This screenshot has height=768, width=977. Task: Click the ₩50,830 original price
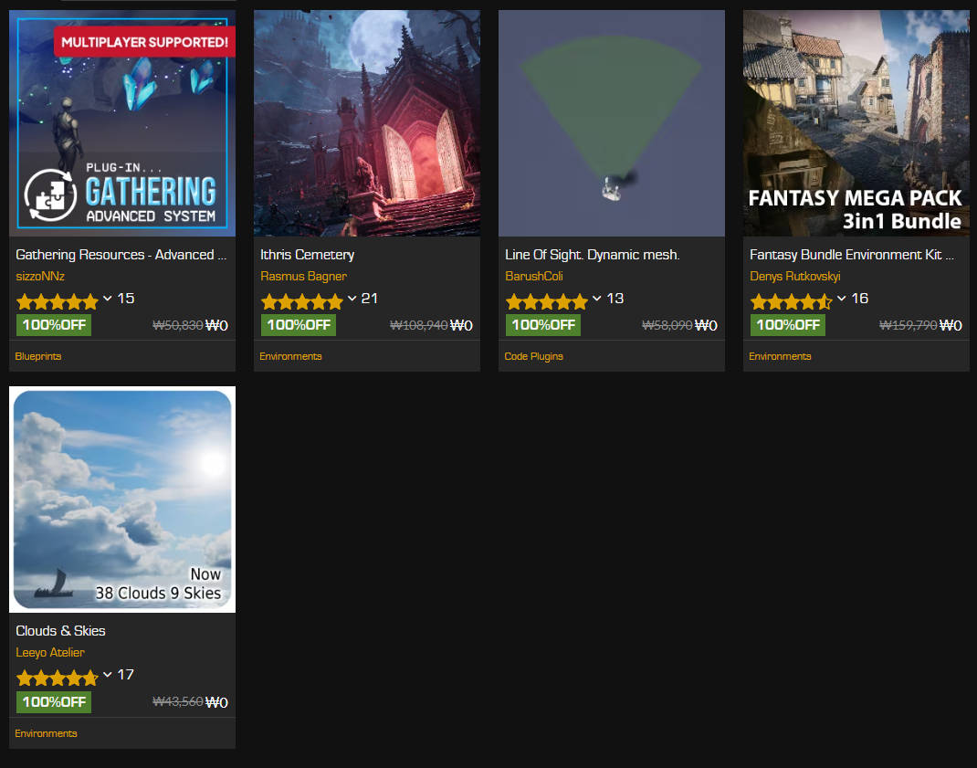coord(177,325)
